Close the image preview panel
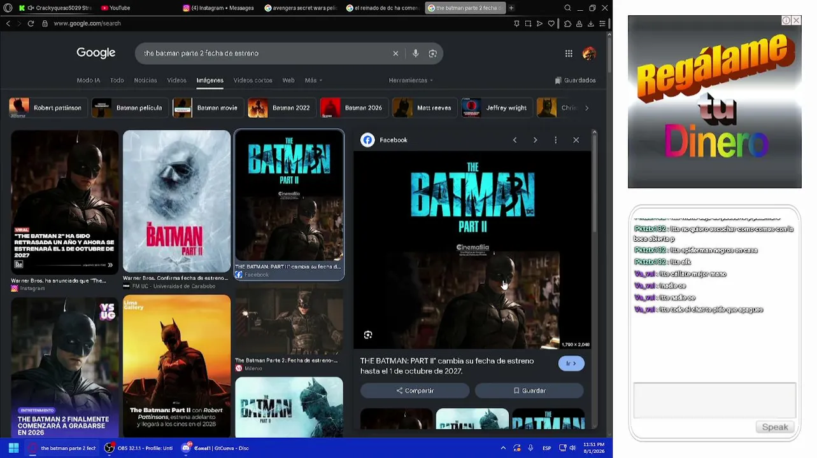The image size is (817, 458). (x=576, y=140)
